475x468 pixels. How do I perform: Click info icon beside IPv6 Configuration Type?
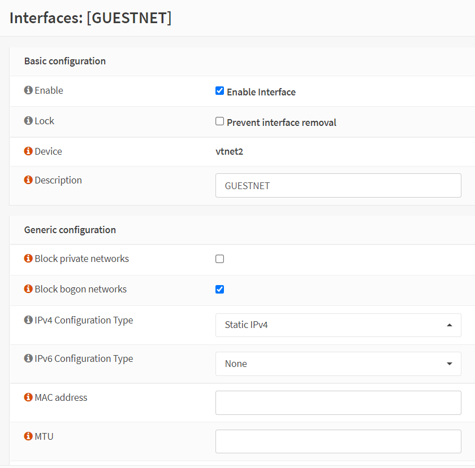tap(28, 358)
